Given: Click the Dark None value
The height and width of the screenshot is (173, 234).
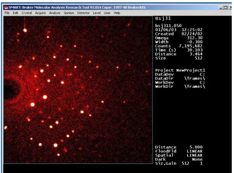Looking at the screenshot, I should (197, 159).
